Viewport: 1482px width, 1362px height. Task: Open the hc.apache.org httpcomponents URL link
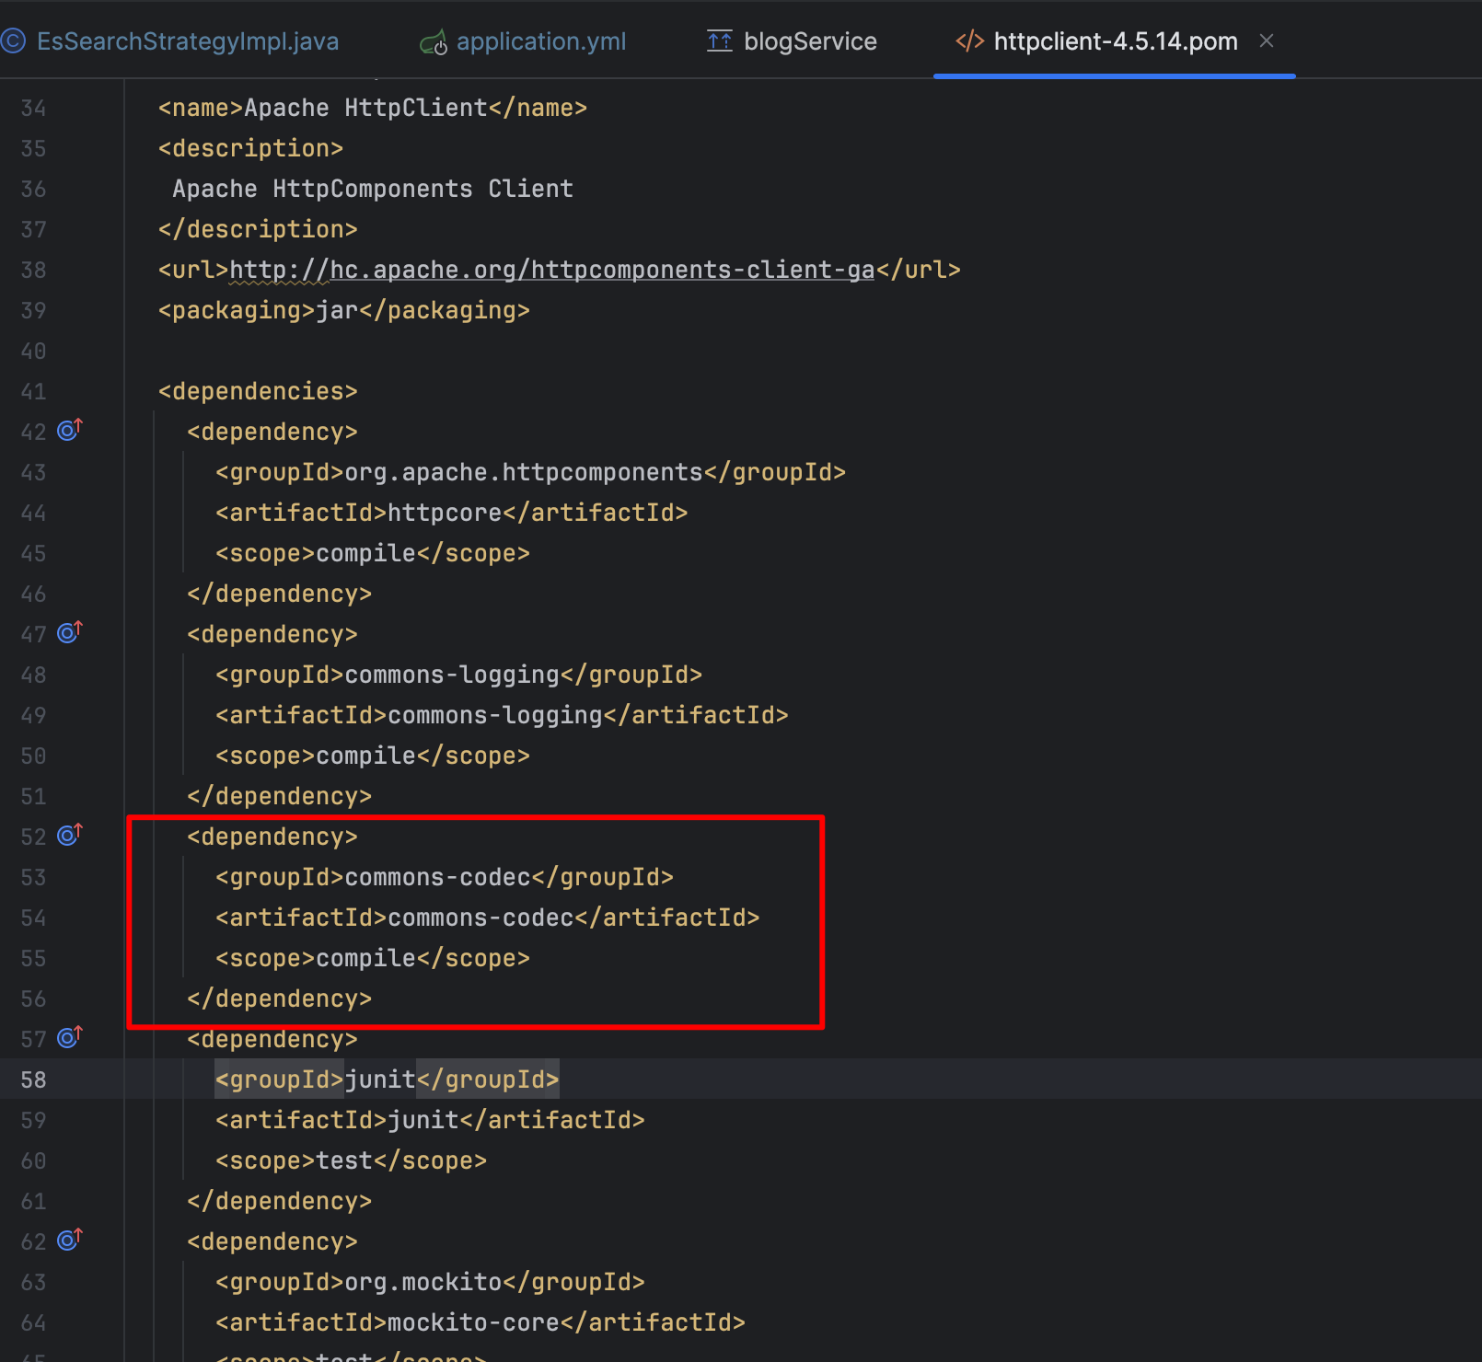(551, 270)
